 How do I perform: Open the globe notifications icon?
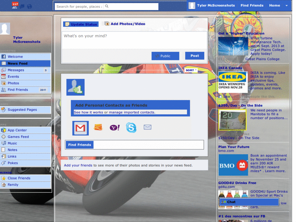(x=29, y=6)
